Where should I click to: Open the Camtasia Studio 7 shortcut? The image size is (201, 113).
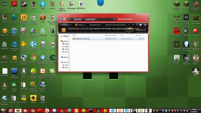click(52, 73)
